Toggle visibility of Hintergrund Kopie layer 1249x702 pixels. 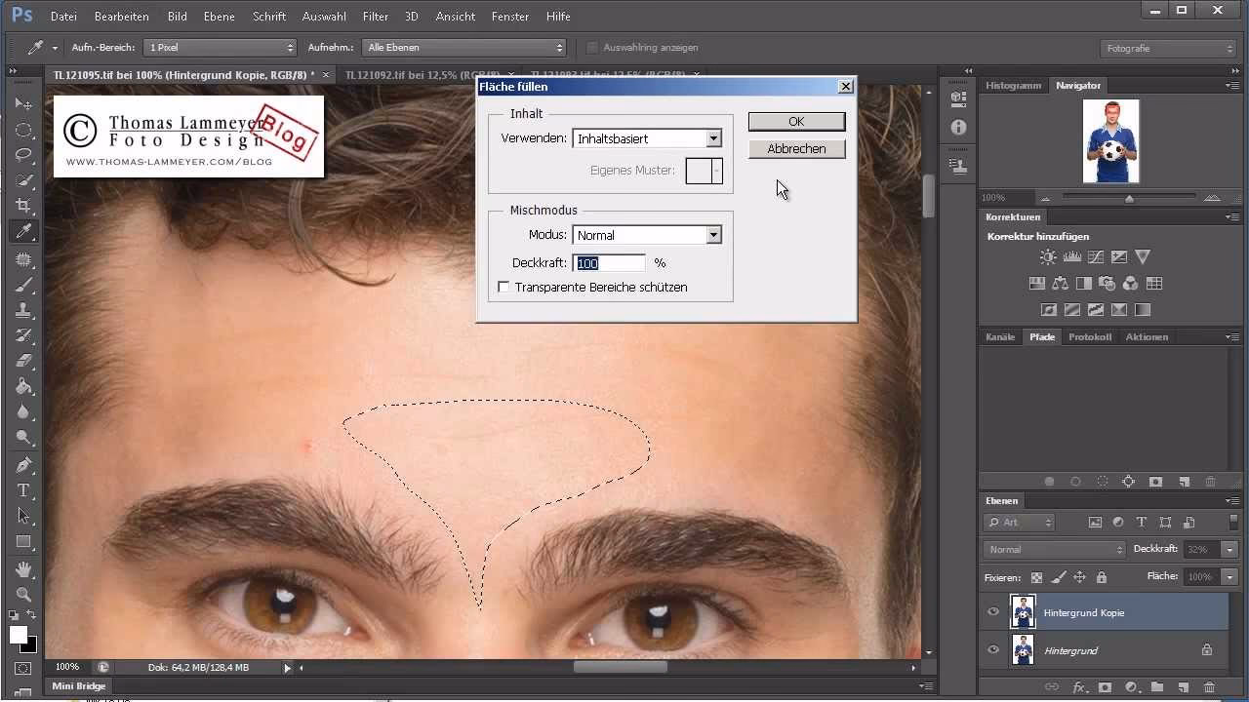click(993, 612)
